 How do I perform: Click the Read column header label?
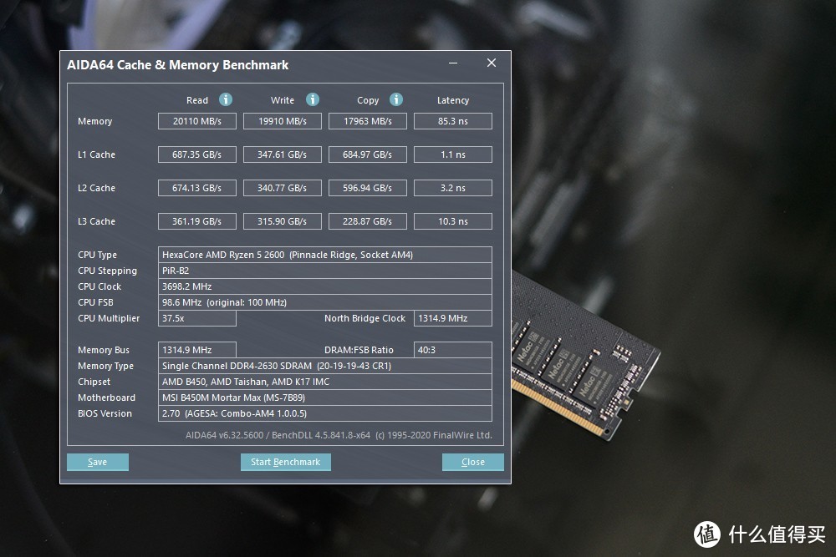pyautogui.click(x=197, y=100)
